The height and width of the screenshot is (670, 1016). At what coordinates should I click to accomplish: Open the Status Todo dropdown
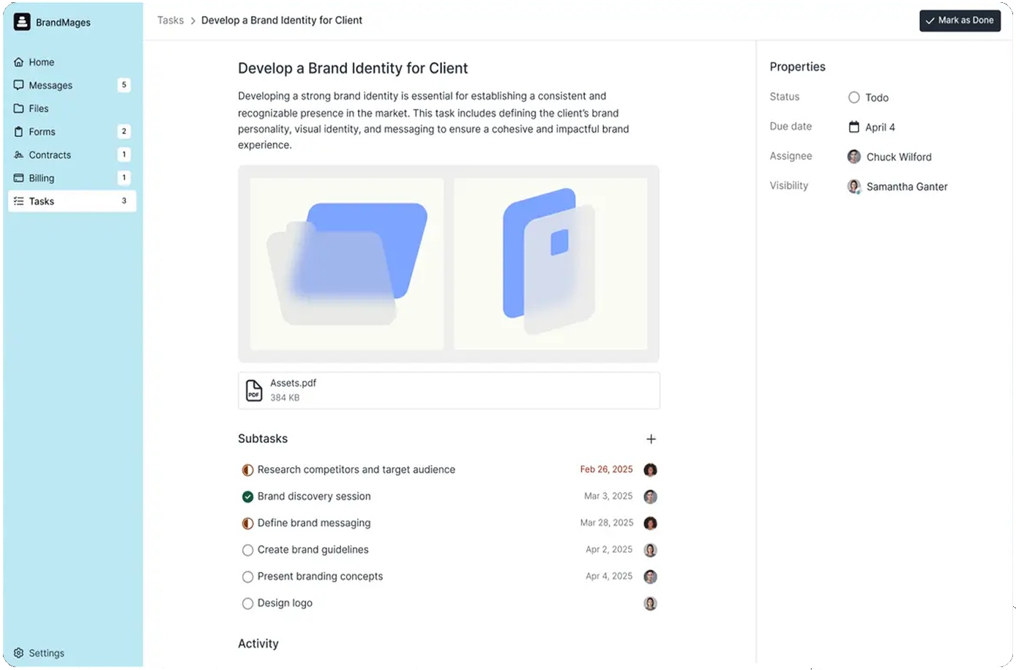click(868, 97)
